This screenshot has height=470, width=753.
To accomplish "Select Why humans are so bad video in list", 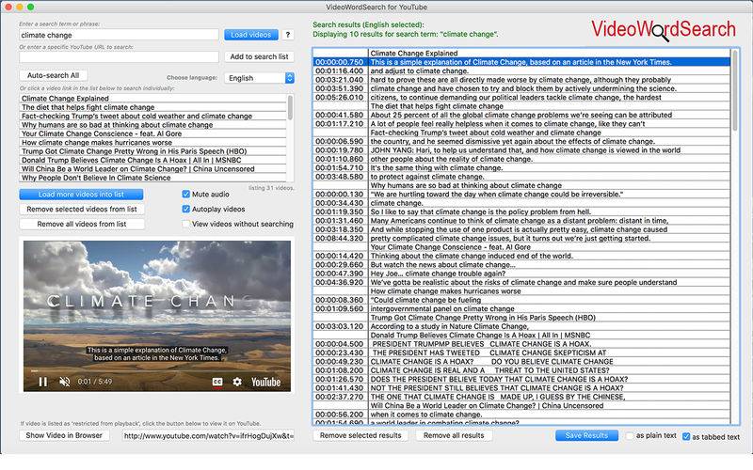I will (x=153, y=125).
